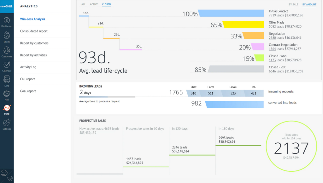Click the 7819 leads link under Initial Contact
The height and width of the screenshot is (183, 323).
point(272,14)
